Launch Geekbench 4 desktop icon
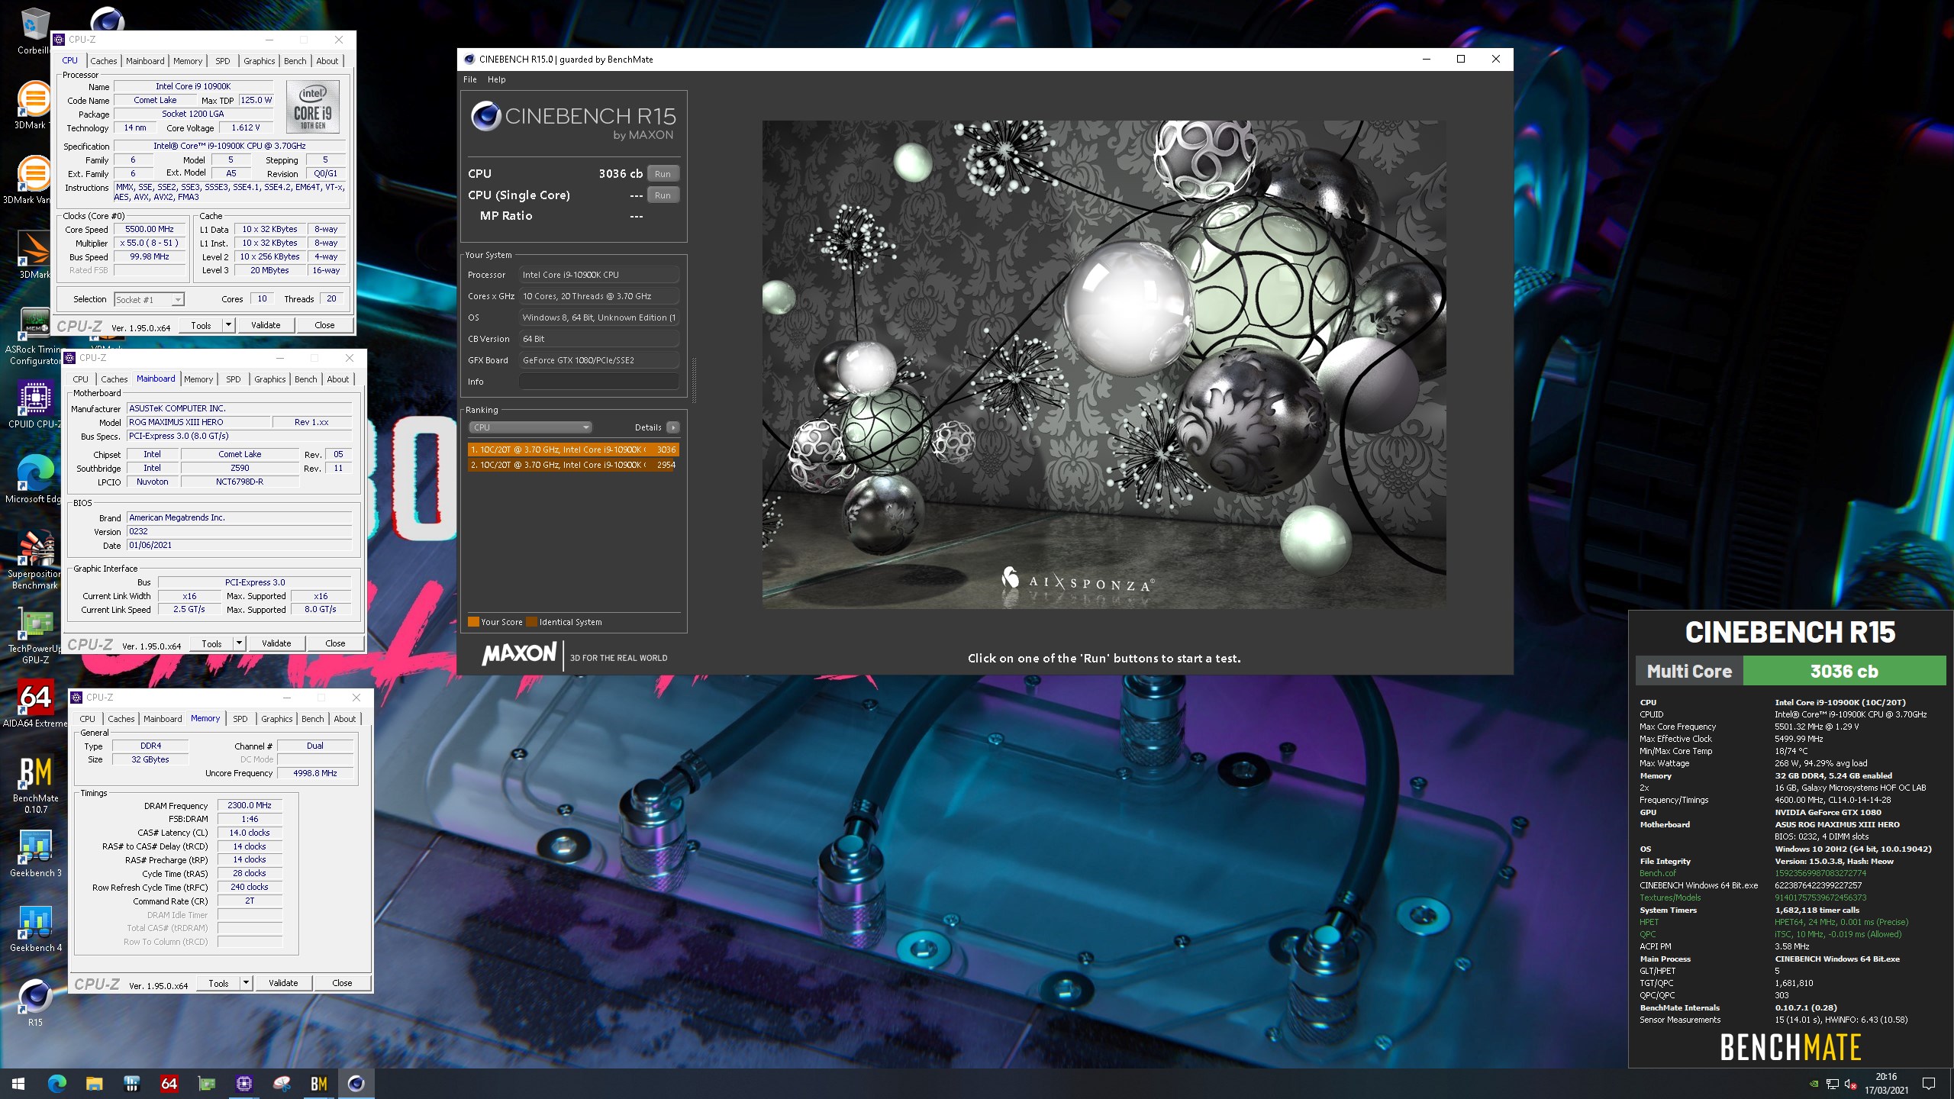 tap(35, 928)
